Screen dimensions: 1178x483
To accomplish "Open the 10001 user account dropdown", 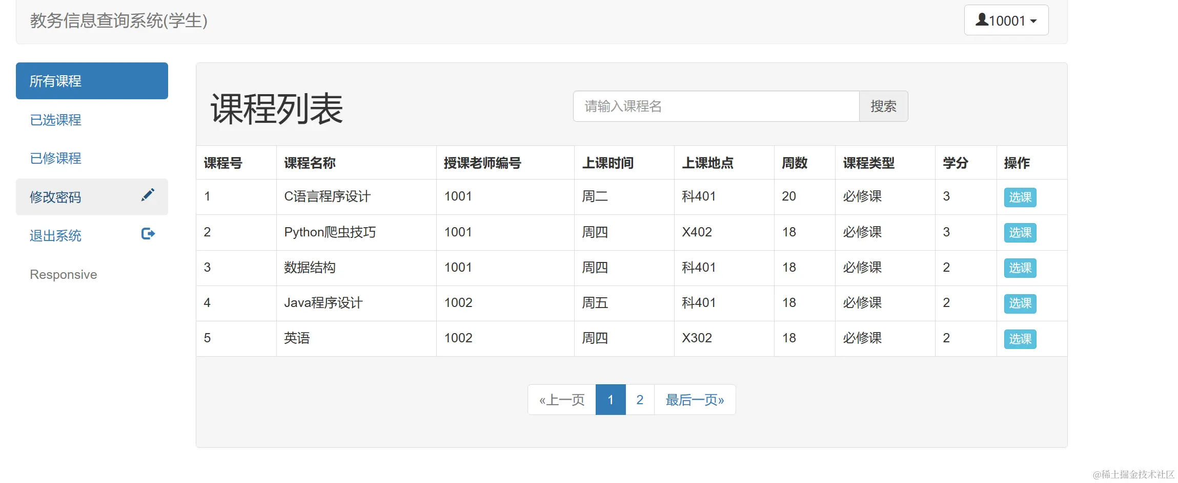I will click(1005, 20).
